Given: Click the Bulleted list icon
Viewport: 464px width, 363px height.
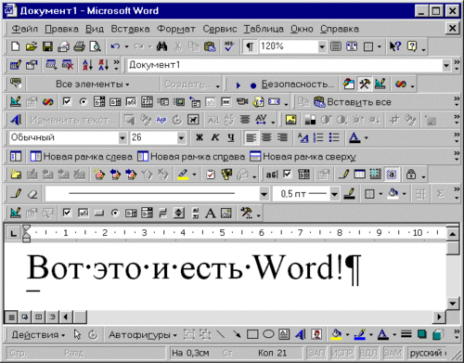Looking at the screenshot, I should coord(334,137).
